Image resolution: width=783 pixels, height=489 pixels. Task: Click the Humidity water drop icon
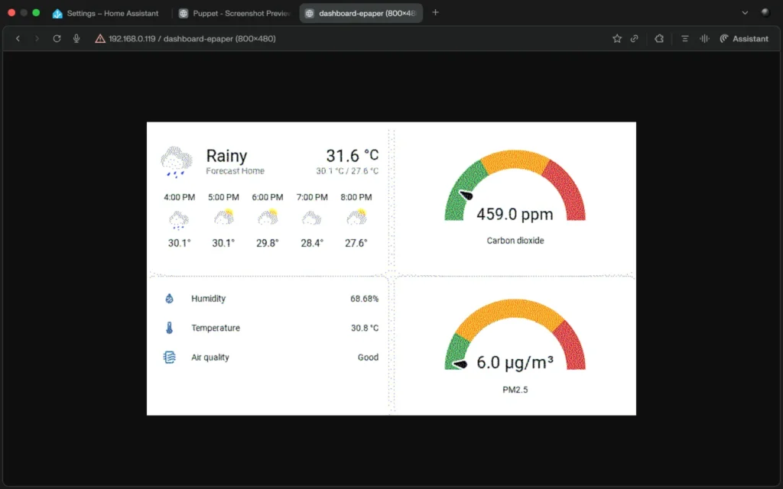169,299
